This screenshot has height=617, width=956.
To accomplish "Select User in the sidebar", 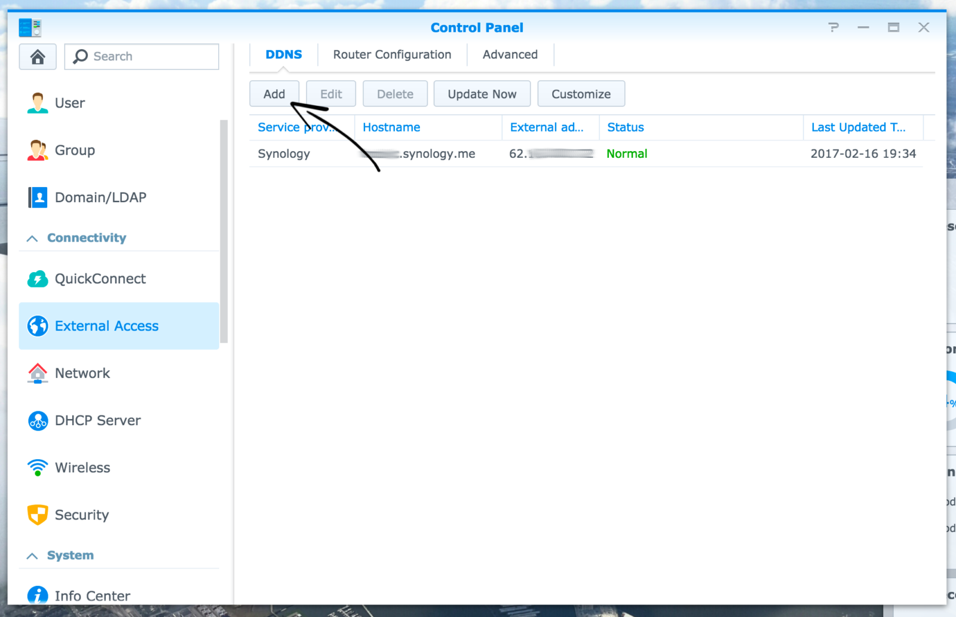I will tap(119, 103).
